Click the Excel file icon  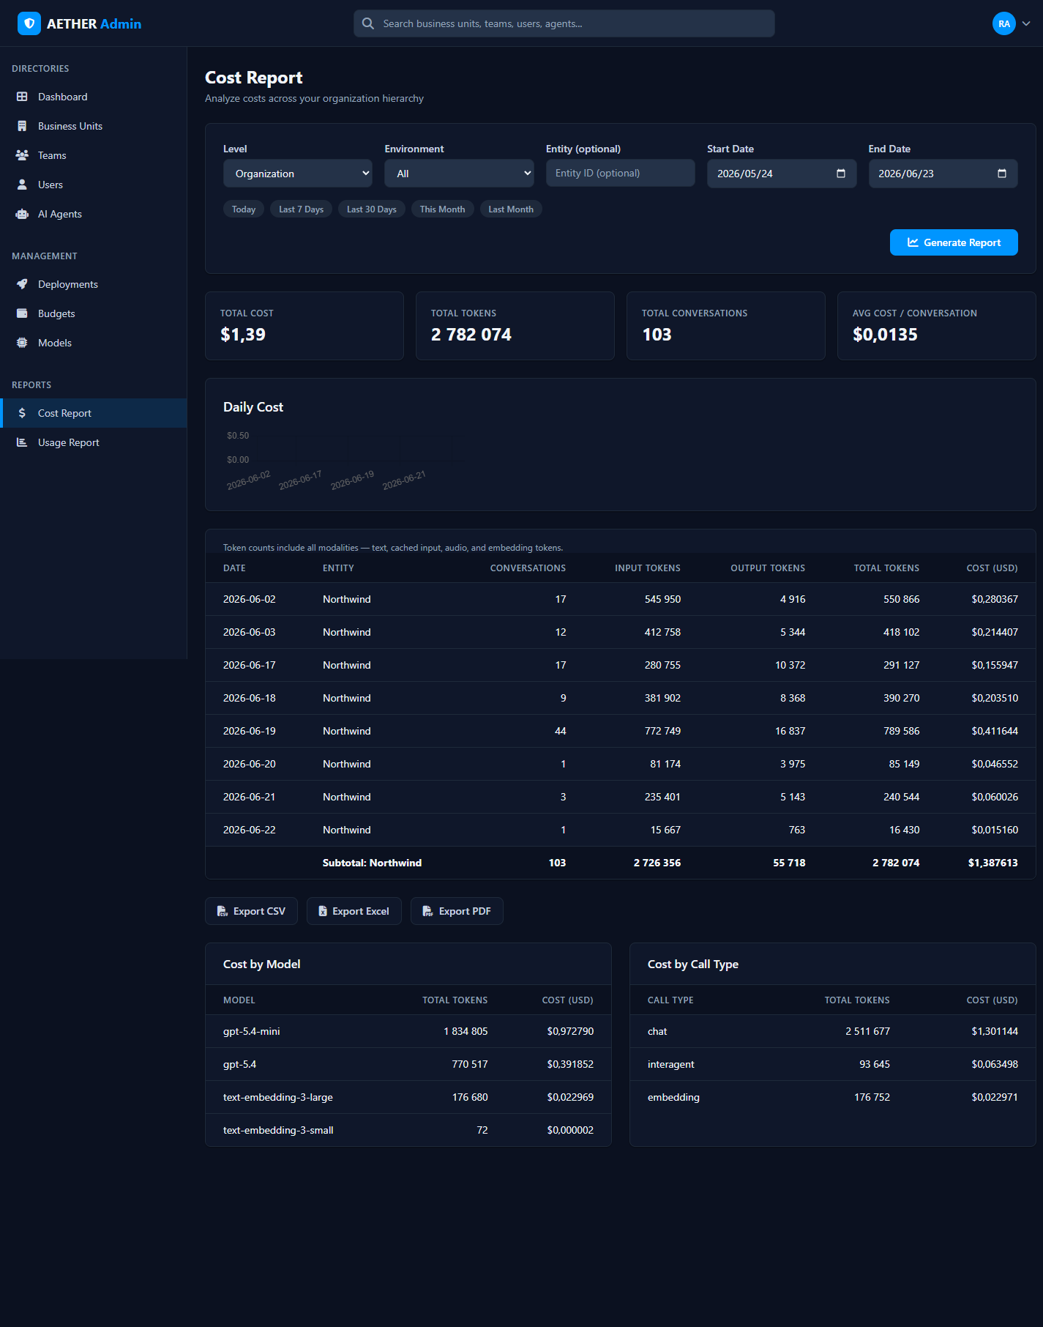[323, 911]
